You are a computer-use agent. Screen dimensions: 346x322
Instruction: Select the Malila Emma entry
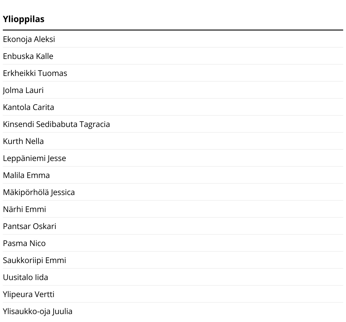pyautogui.click(x=26, y=175)
